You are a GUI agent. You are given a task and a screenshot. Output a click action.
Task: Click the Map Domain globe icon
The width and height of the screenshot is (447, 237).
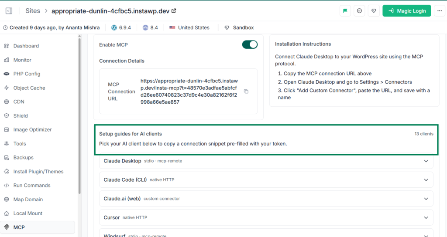pos(7,199)
